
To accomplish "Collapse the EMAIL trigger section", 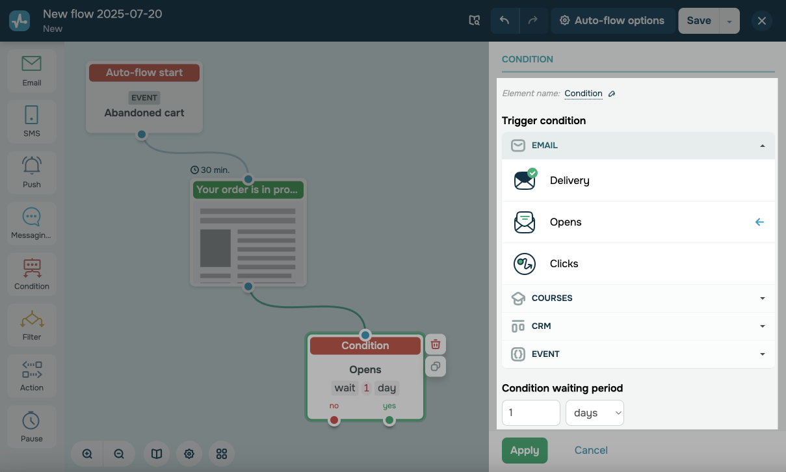I will click(x=762, y=146).
